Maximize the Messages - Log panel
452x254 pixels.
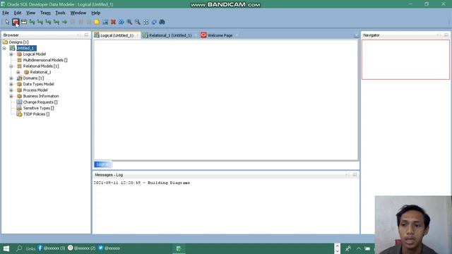click(x=355, y=174)
